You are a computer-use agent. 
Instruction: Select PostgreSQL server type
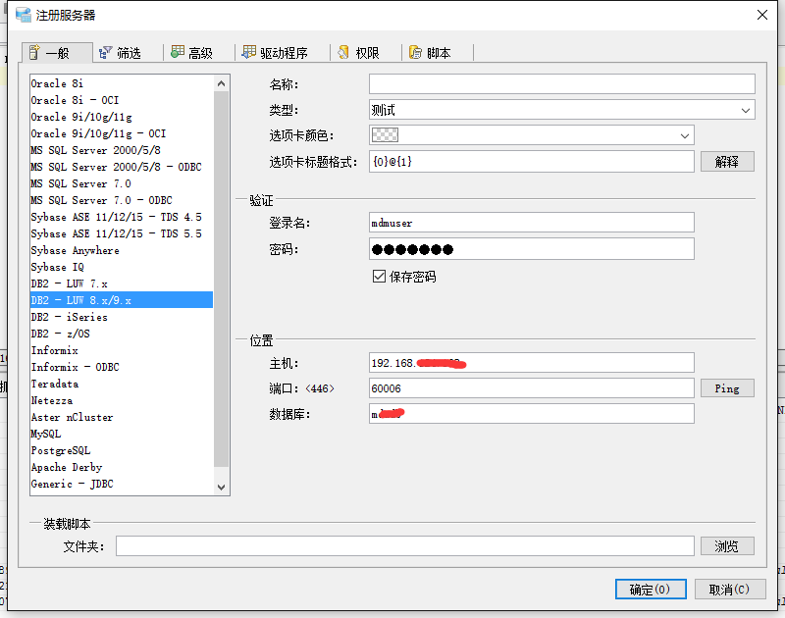[122, 450]
